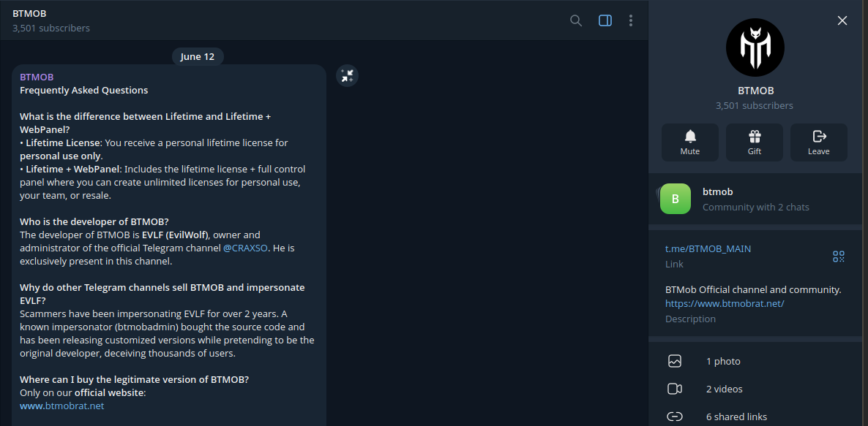Screen dimensions: 868x426
Task: Send a Gift to the channel
Action: [x=755, y=142]
